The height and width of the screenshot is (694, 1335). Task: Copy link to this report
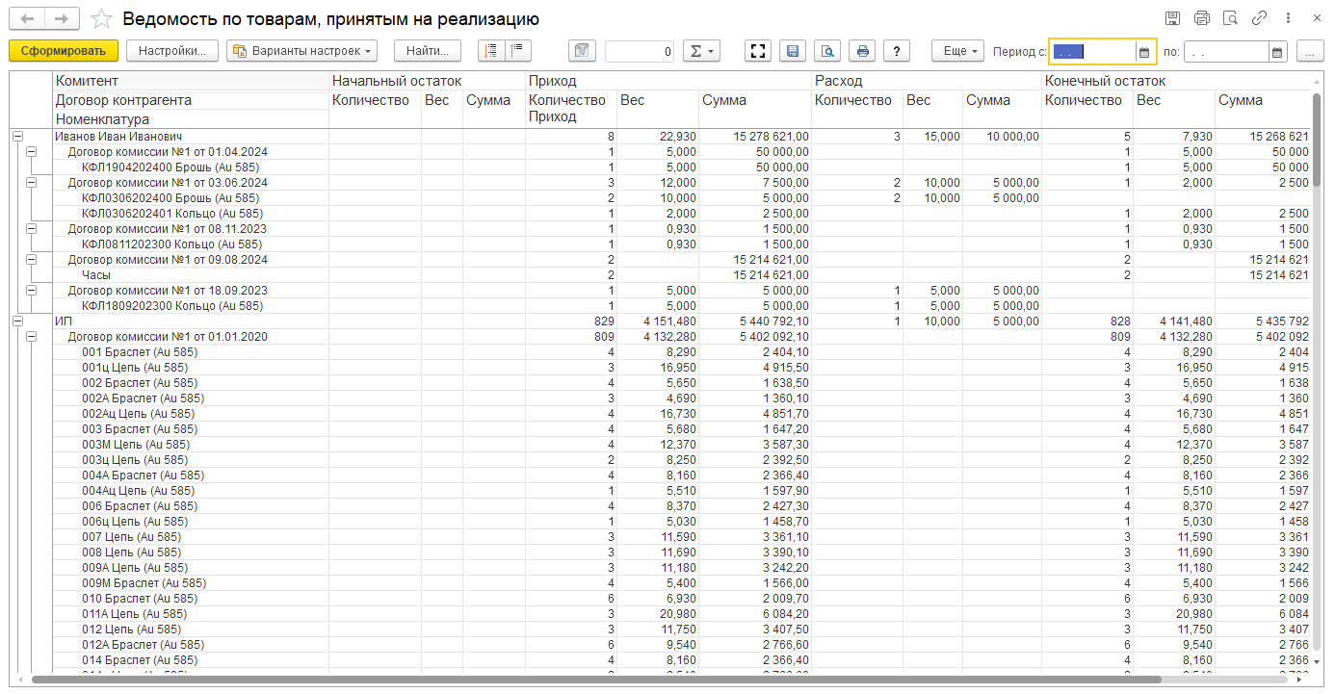(x=1259, y=18)
